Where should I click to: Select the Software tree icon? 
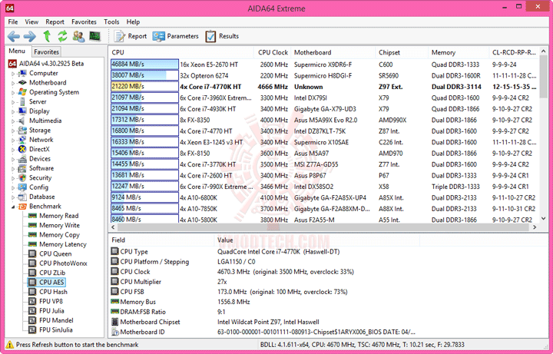pyautogui.click(x=22, y=168)
